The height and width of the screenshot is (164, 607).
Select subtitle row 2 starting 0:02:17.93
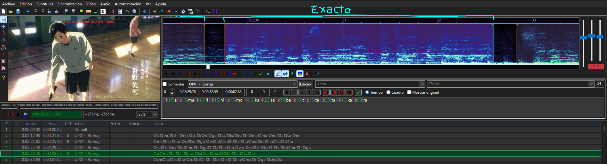300,136
